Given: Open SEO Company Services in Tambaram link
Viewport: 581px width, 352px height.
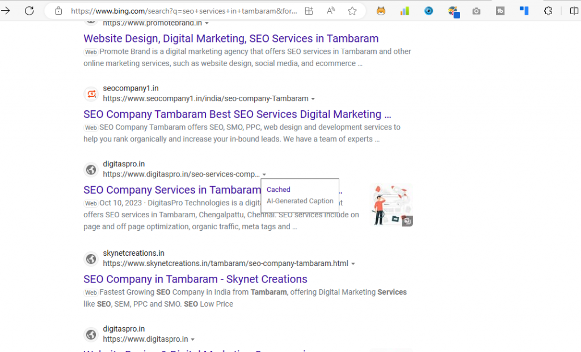Looking at the screenshot, I should [x=172, y=190].
